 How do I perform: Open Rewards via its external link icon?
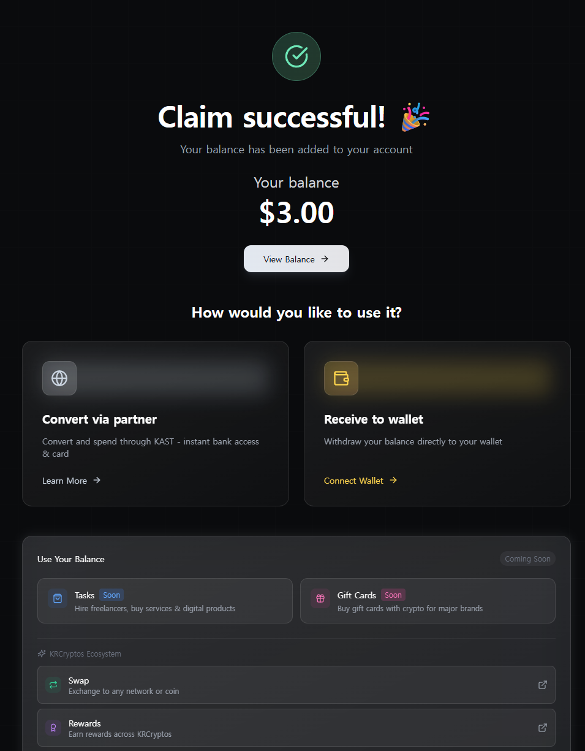tap(542, 728)
